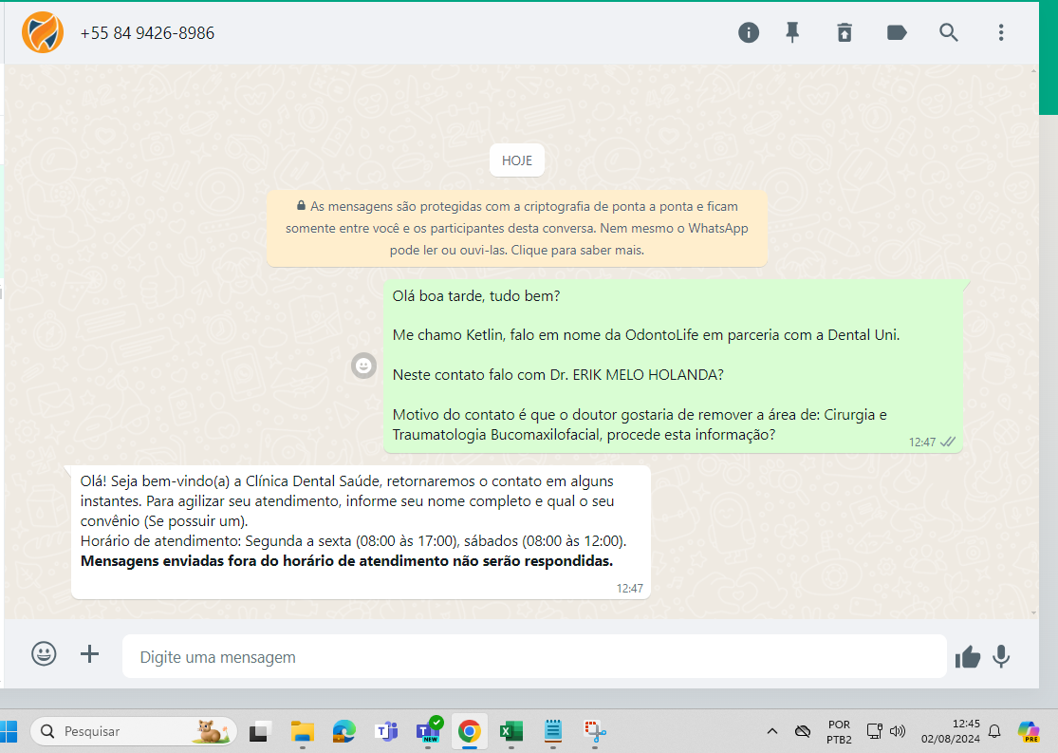Click the sent message from Ketlin
The image size is (1058, 753).
pyautogui.click(x=673, y=366)
